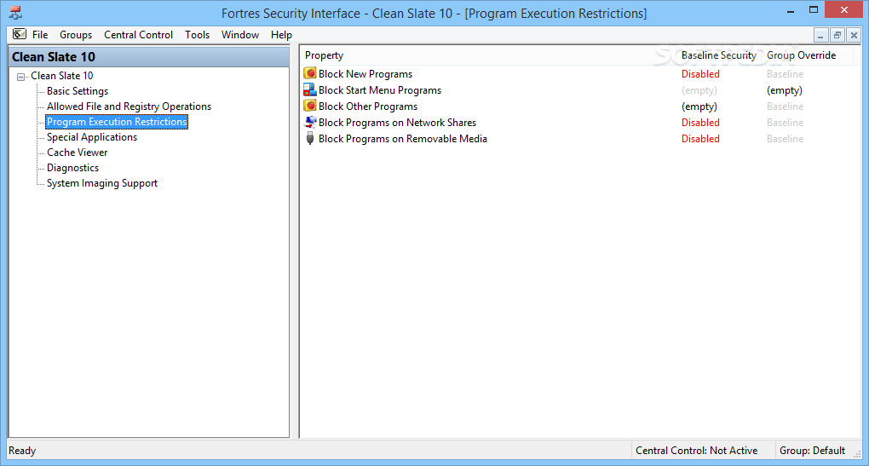Click Group Override Baseline for Network Shares
The image size is (869, 466).
[x=786, y=123]
